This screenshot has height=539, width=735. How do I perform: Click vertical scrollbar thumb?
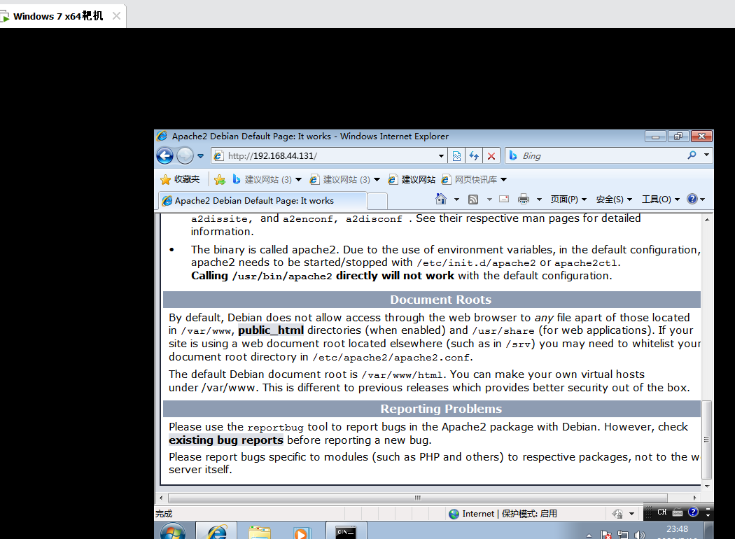tap(707, 439)
